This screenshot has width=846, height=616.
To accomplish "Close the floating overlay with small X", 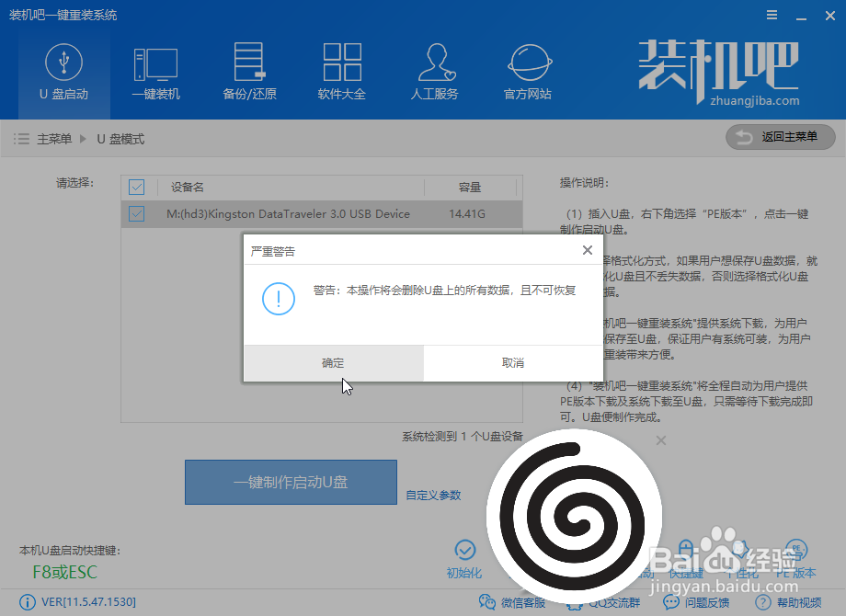I will pyautogui.click(x=661, y=440).
